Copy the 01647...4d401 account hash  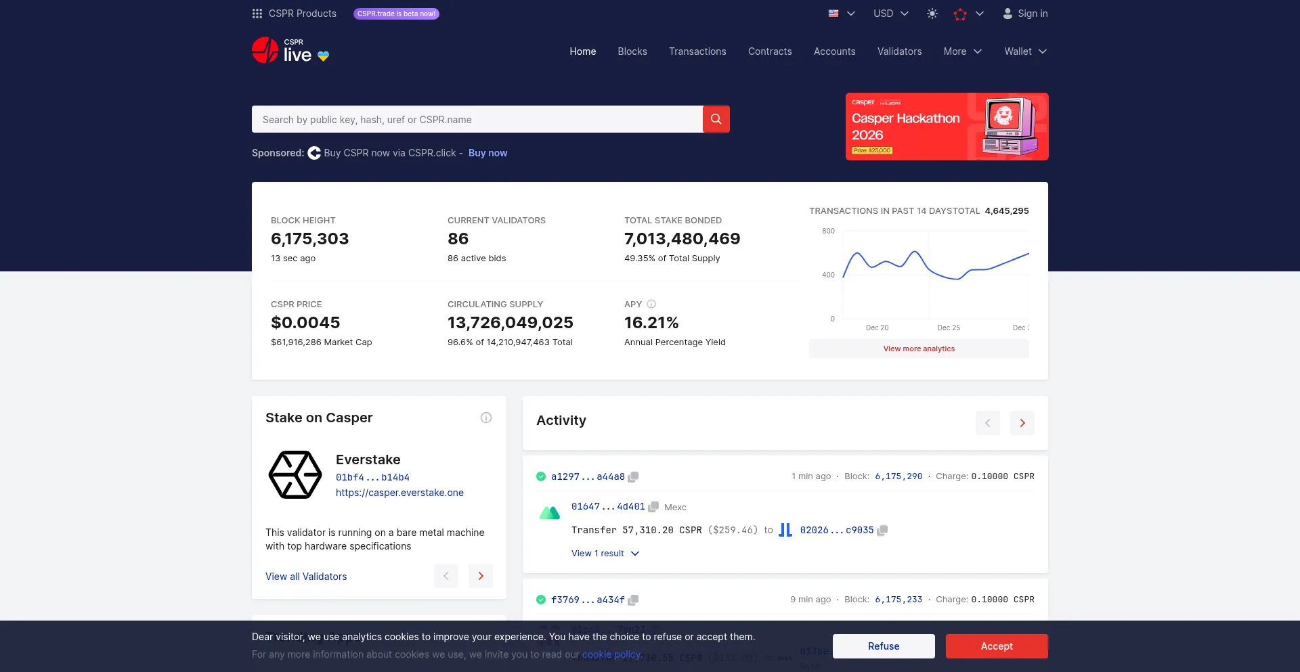coord(653,507)
